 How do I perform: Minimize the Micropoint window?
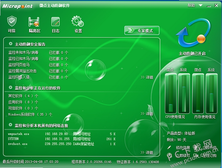pos(209,6)
